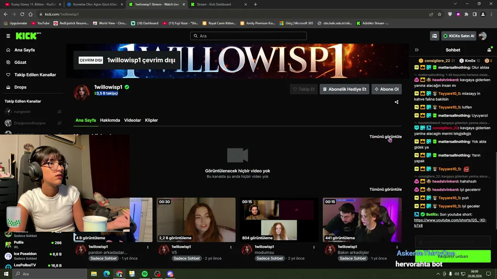Play the 'Bakın arkadişler' clip thumbnail
Image resolution: width=497 pixels, height=279 pixels.
pyautogui.click(x=362, y=220)
